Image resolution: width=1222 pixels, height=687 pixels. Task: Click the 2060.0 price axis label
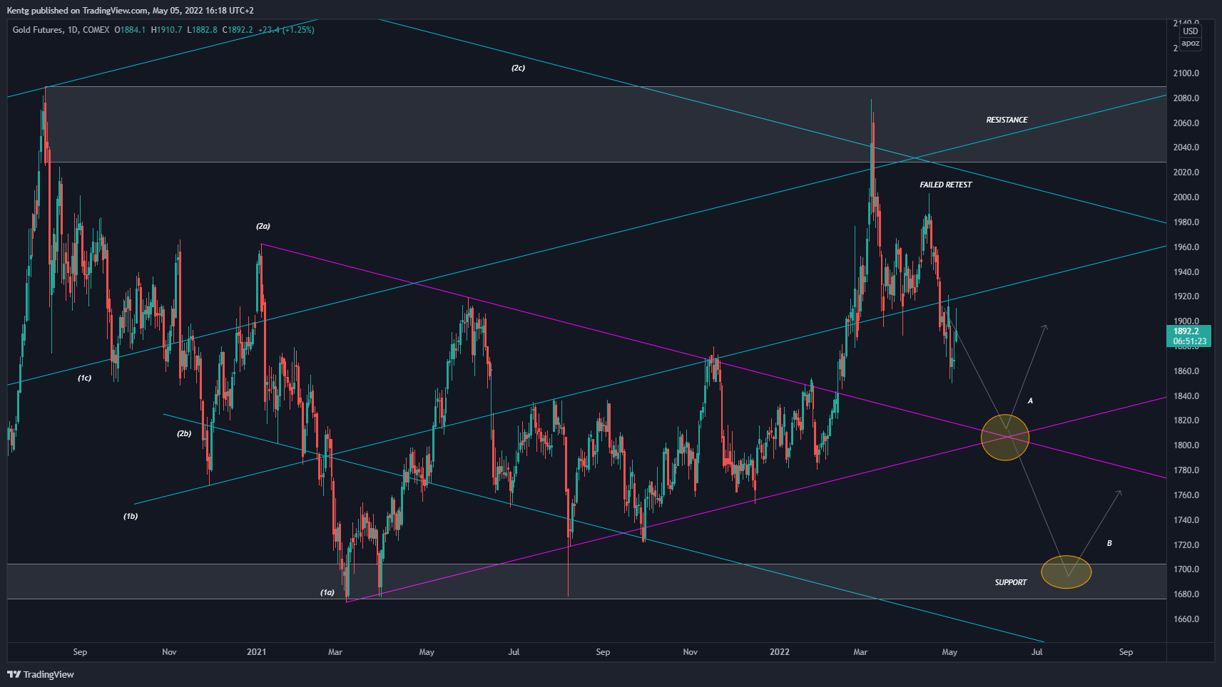(1186, 123)
